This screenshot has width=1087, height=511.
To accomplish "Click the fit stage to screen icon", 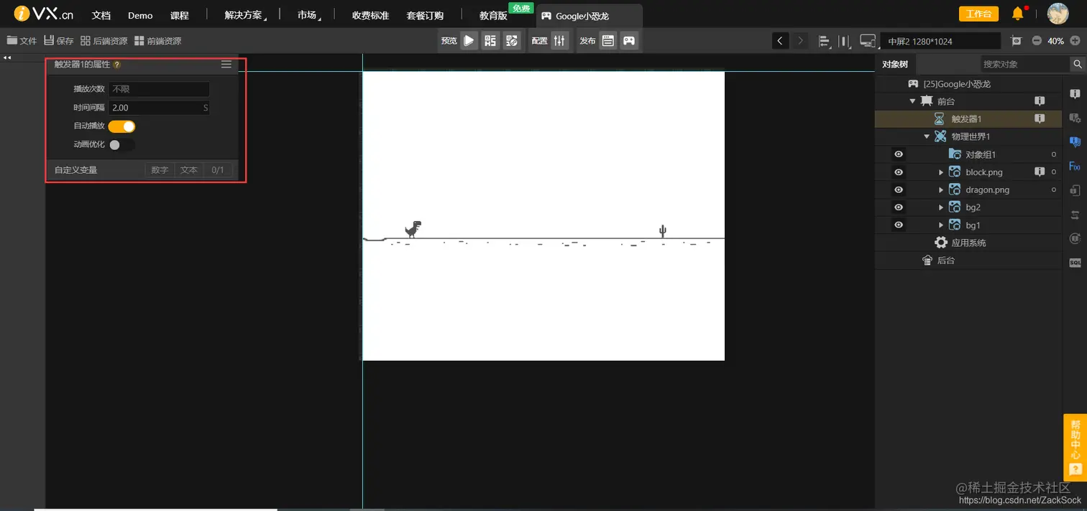I will pos(1016,41).
